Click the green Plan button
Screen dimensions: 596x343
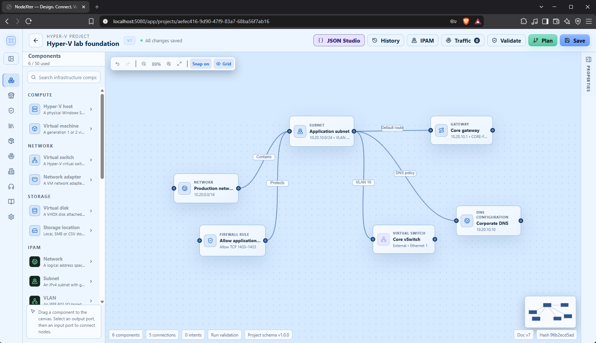coord(543,40)
